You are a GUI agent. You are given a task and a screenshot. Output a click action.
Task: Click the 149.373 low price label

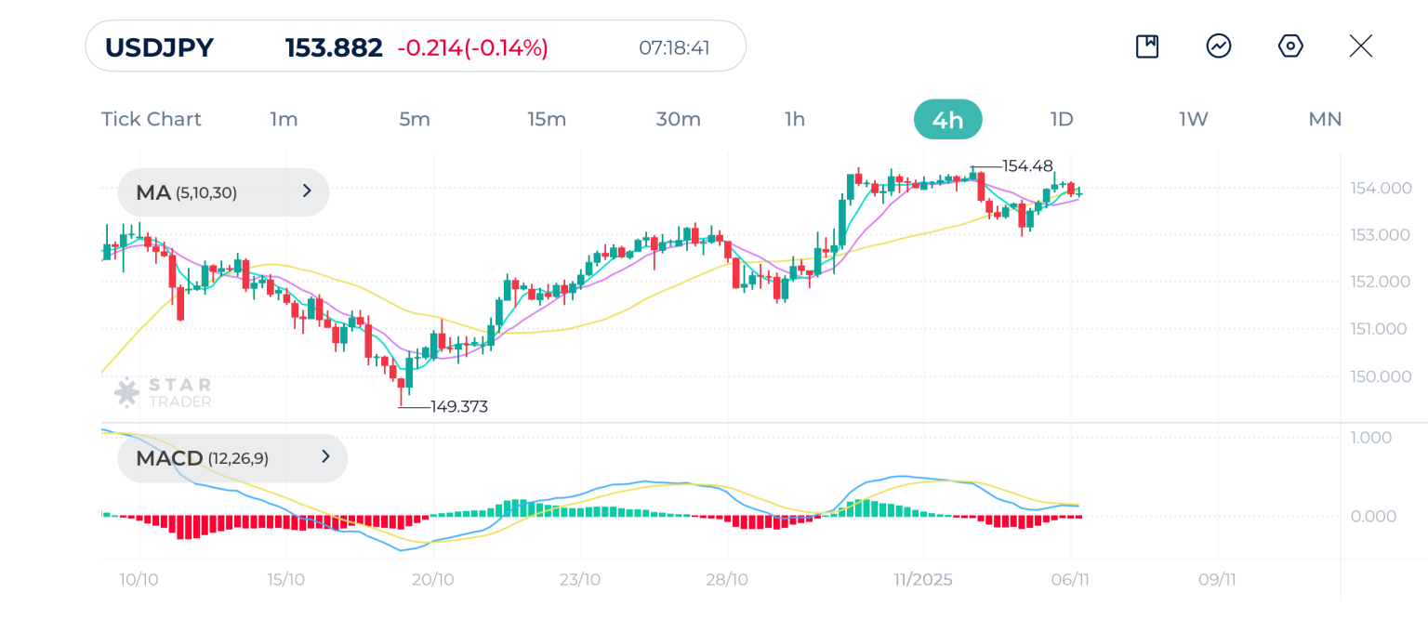[459, 406]
